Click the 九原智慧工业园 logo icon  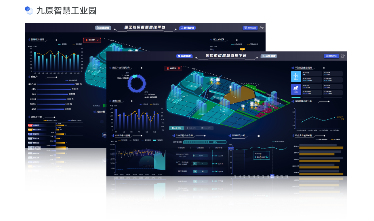29,11
